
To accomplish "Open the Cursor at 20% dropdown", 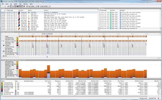I will [45, 6].
